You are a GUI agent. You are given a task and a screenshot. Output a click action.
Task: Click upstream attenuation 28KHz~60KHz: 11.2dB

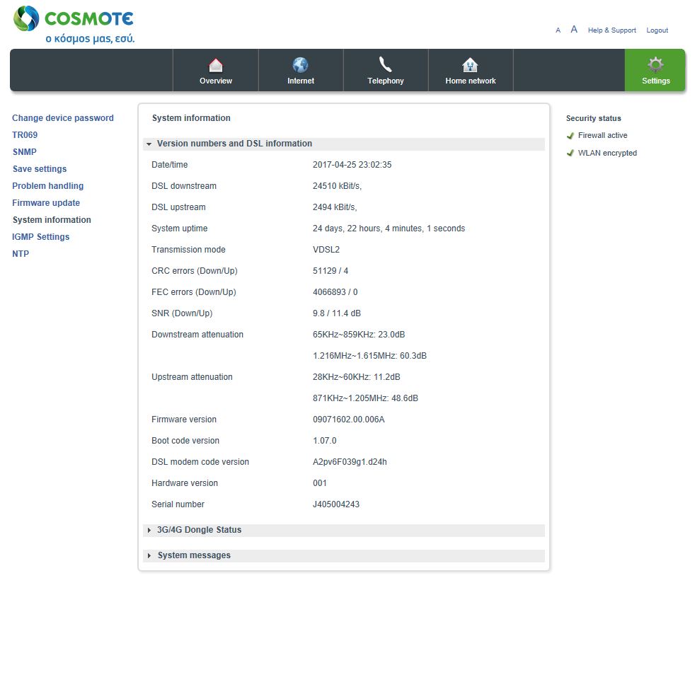tap(357, 377)
